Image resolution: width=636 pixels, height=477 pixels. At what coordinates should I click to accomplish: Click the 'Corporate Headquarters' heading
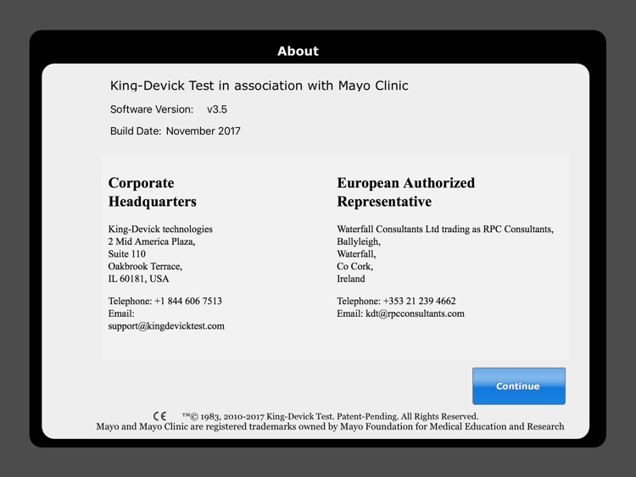tap(152, 192)
